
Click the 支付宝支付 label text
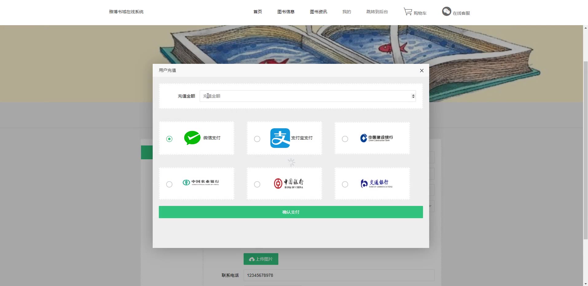(x=302, y=138)
